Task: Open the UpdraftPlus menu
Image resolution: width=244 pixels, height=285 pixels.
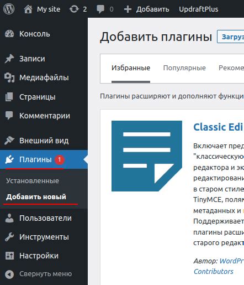Action: tap(199, 9)
